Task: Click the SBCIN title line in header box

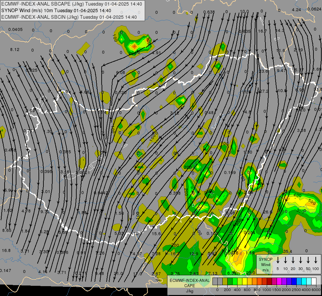Action: 69,17
